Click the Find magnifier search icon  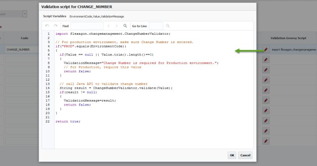tap(125, 26)
